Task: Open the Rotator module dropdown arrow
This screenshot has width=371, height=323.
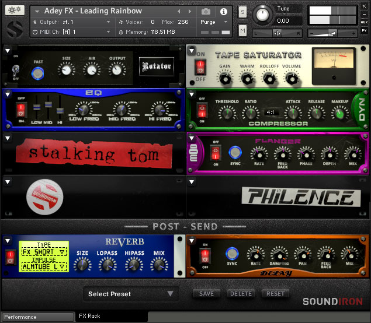Action: [x=8, y=51]
